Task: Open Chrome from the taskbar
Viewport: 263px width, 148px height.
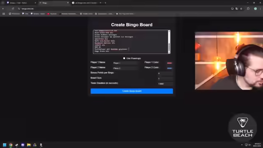Action: [x=11, y=145]
